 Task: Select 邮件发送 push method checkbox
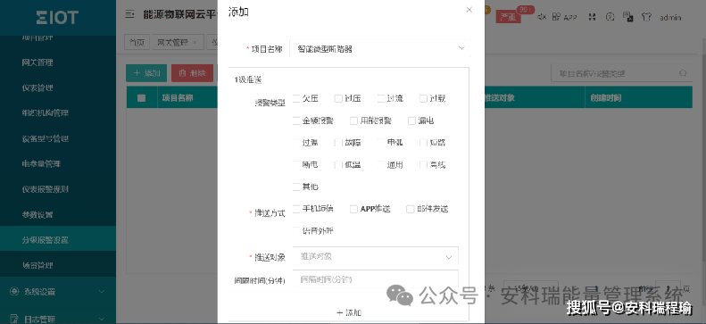410,209
